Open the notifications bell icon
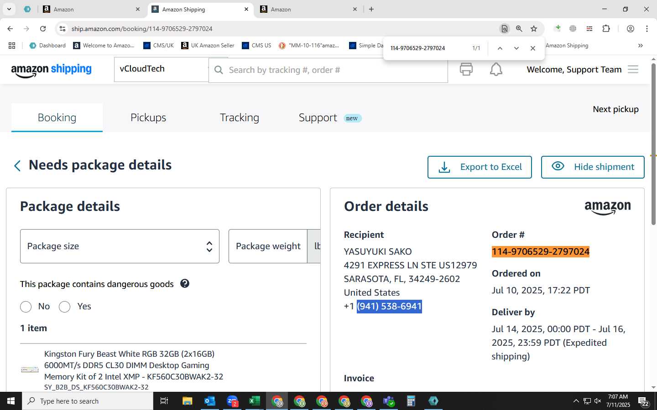Viewport: 657px width, 410px height. pyautogui.click(x=496, y=69)
